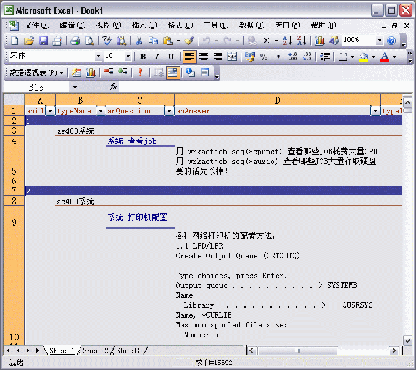Open the 数据(D) menu
The width and height of the screenshot is (416, 370).
pyautogui.click(x=251, y=25)
